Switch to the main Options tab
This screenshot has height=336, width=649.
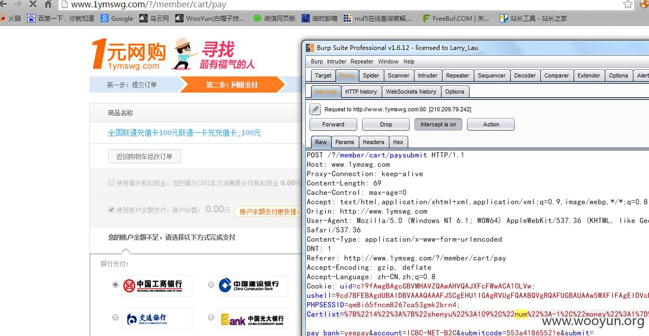pyautogui.click(x=618, y=75)
